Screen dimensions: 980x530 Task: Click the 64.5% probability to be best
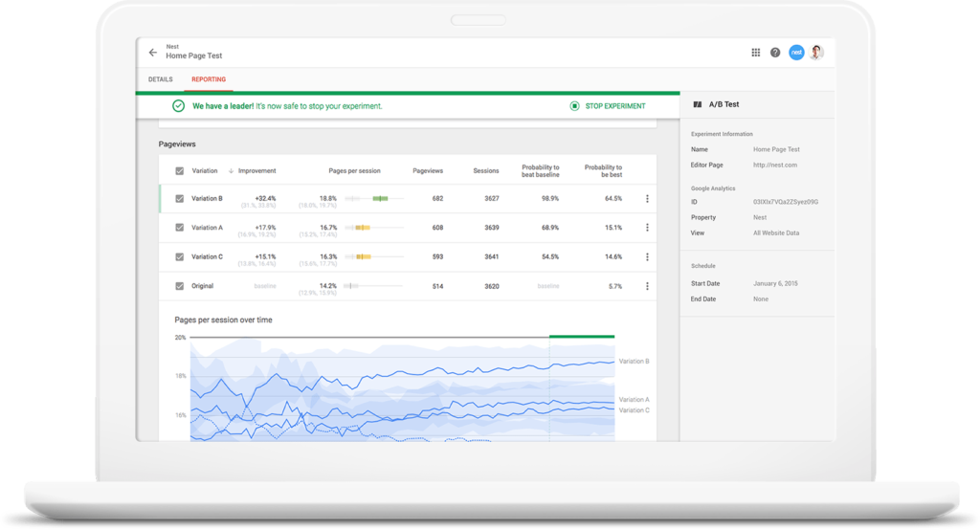[613, 198]
